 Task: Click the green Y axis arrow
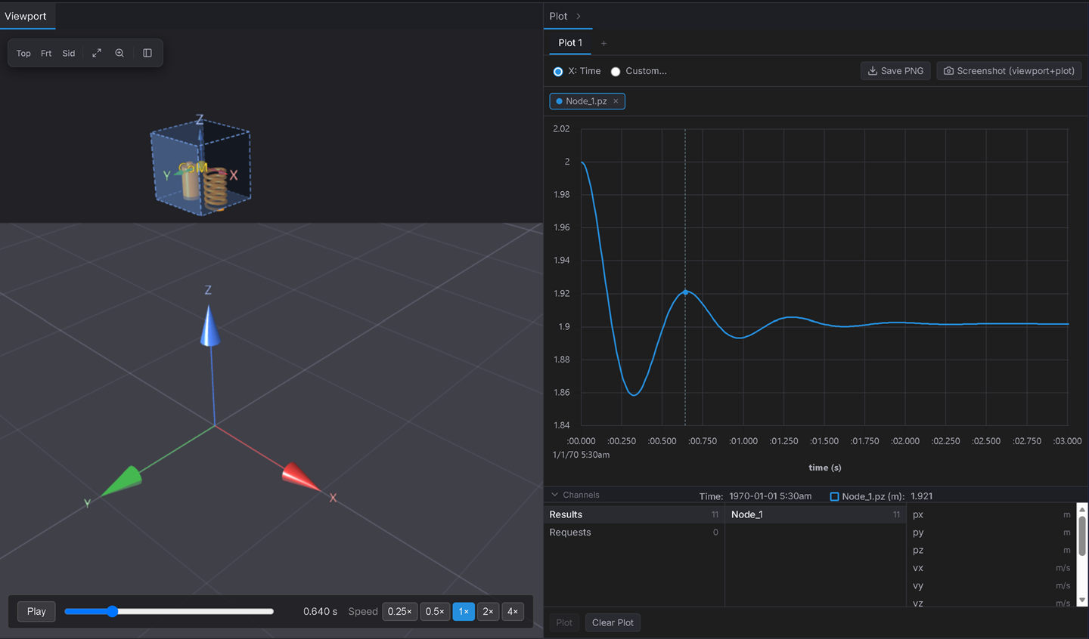coord(121,481)
